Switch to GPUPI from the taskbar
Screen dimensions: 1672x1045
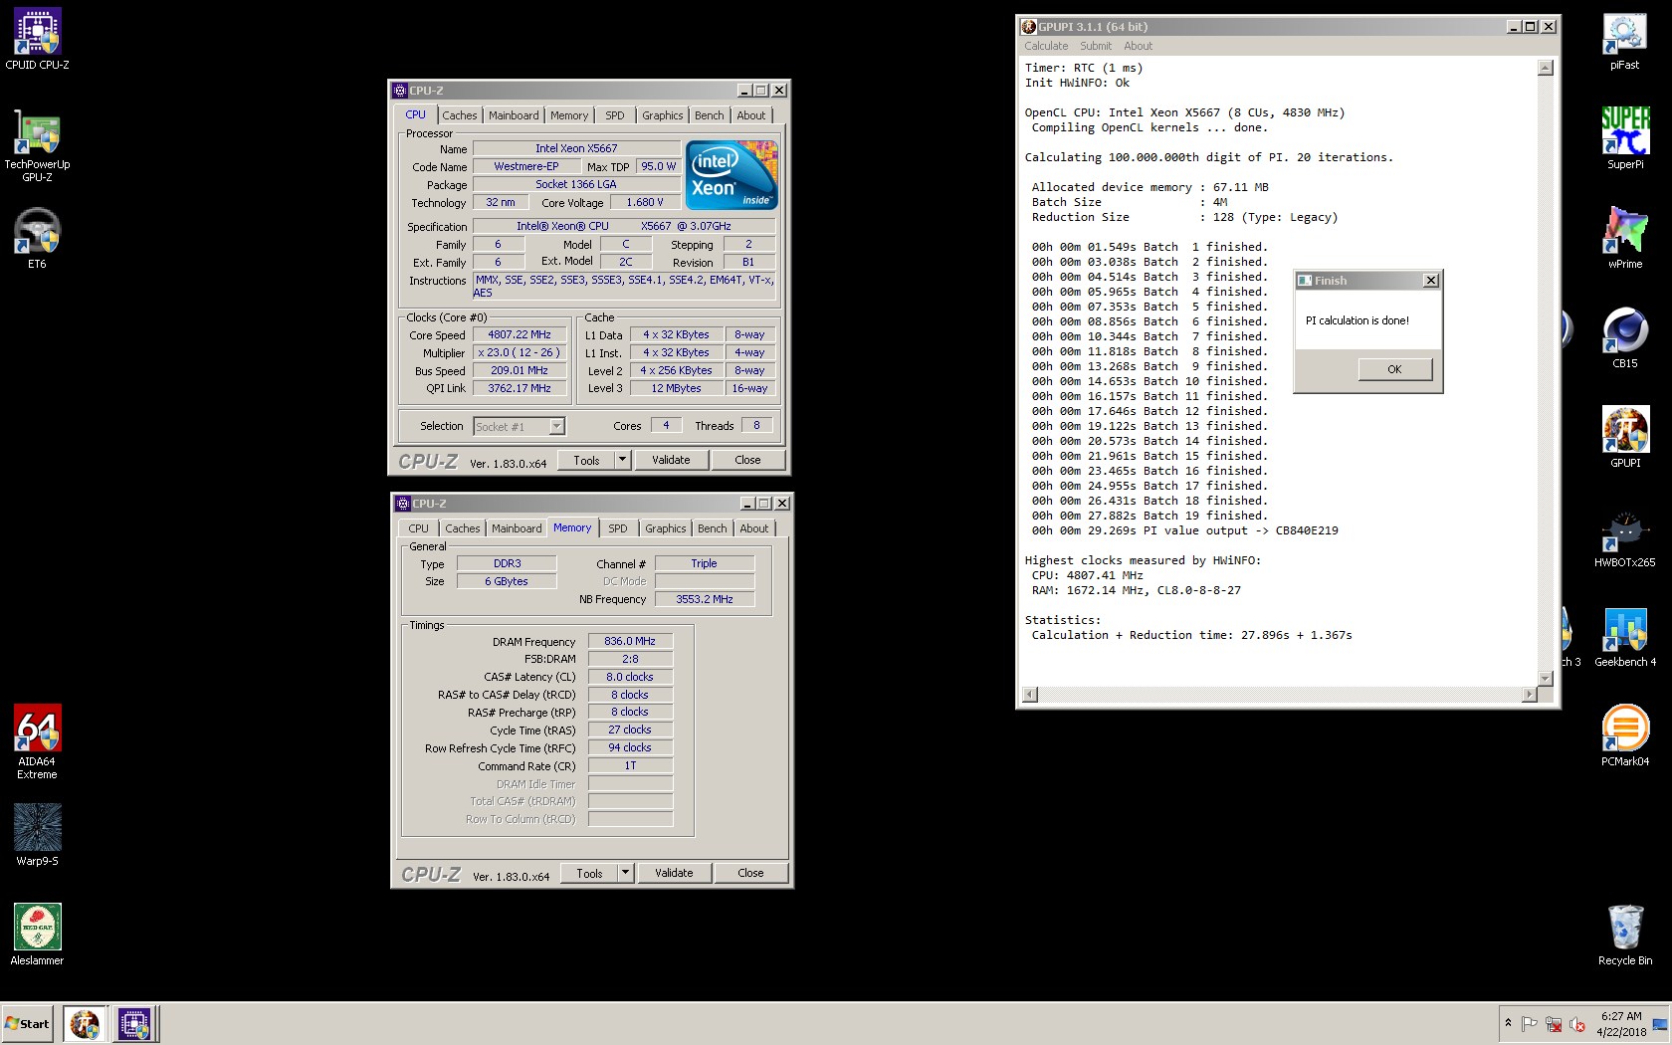point(84,1024)
